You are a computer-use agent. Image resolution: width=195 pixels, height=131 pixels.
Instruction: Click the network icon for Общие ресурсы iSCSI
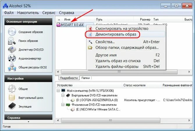(x=12, y=67)
